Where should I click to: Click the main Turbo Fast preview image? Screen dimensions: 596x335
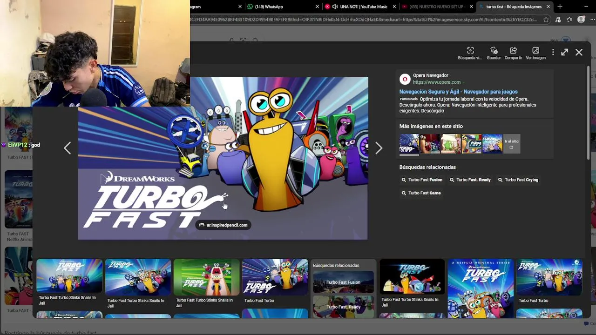(223, 158)
